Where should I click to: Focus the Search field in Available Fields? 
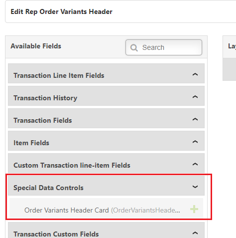(x=164, y=47)
